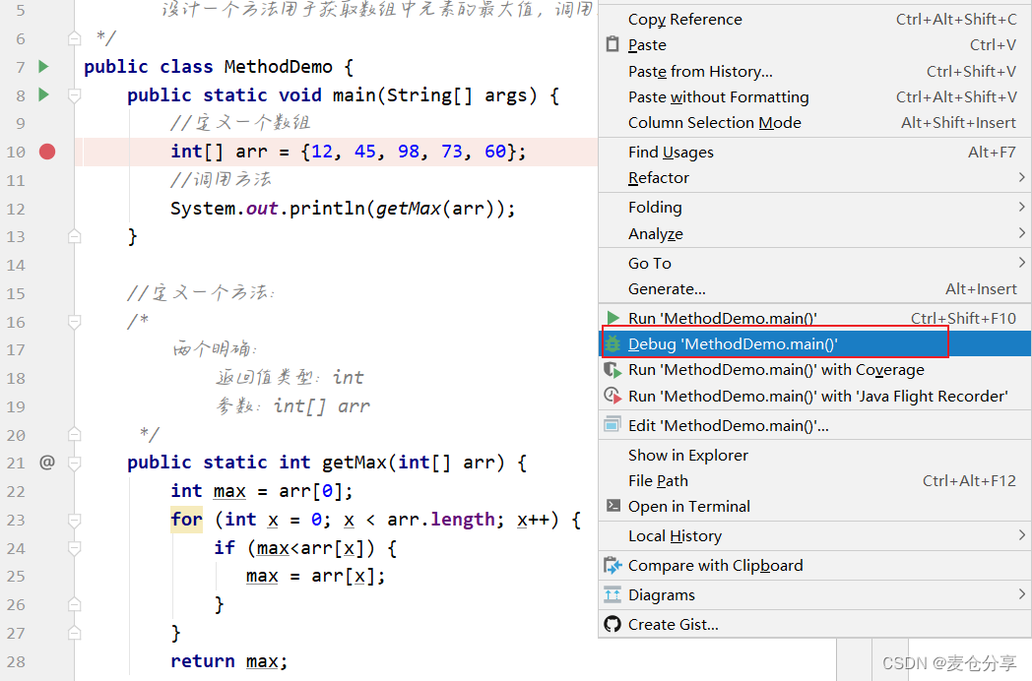Choose Show in Explorer
1032x681 pixels.
click(814, 455)
